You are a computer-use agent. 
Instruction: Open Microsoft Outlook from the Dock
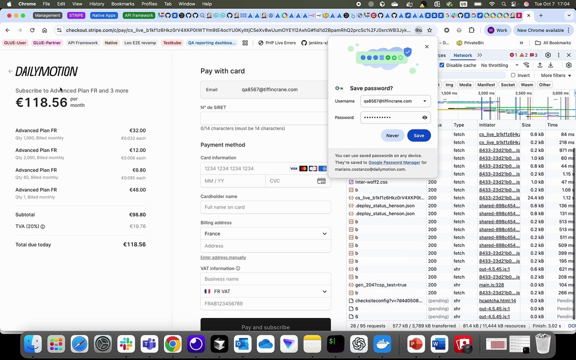click(242, 344)
